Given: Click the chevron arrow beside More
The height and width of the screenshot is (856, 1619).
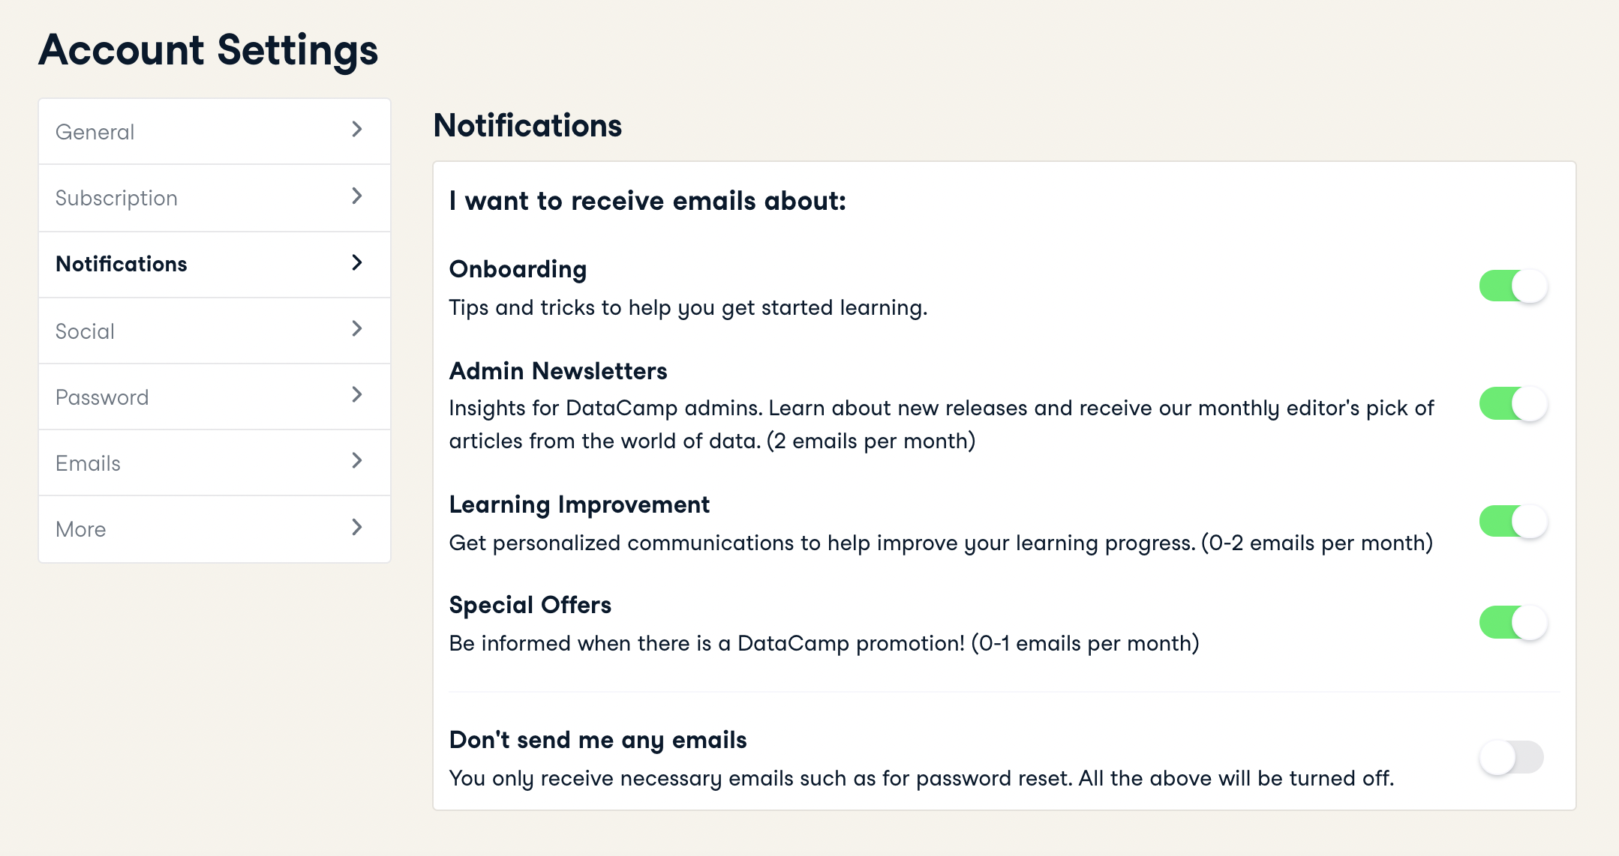Looking at the screenshot, I should click(357, 527).
